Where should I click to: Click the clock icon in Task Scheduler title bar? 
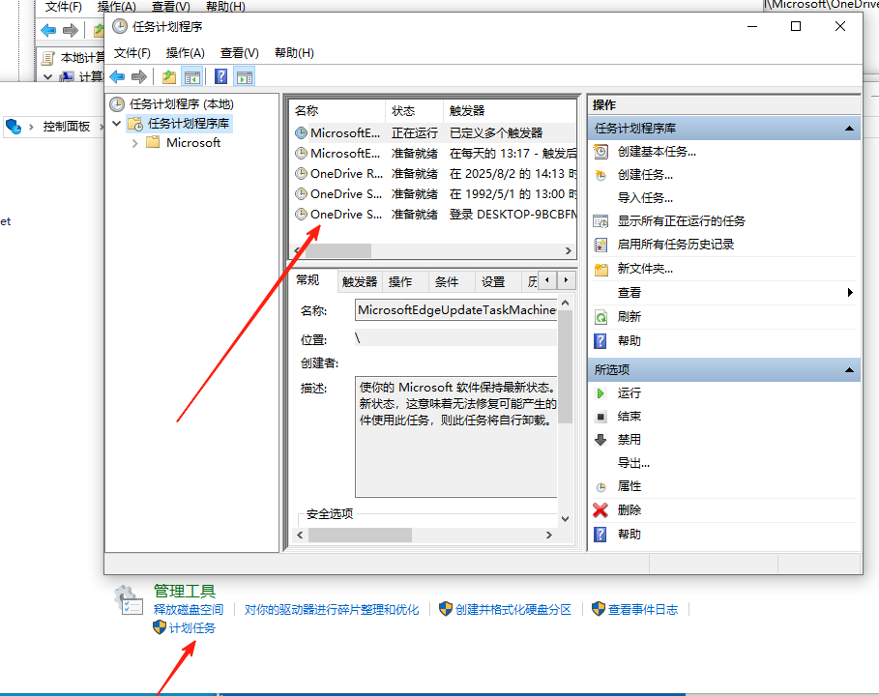point(119,26)
